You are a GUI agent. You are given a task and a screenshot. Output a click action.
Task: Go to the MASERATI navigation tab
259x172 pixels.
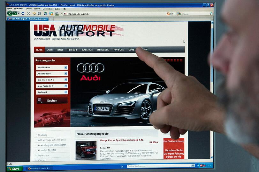(87, 50)
